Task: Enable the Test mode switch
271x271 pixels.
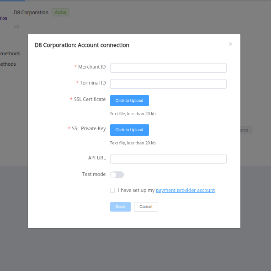Action: (117, 175)
